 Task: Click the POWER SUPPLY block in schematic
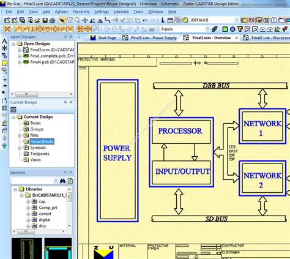pyautogui.click(x=117, y=151)
